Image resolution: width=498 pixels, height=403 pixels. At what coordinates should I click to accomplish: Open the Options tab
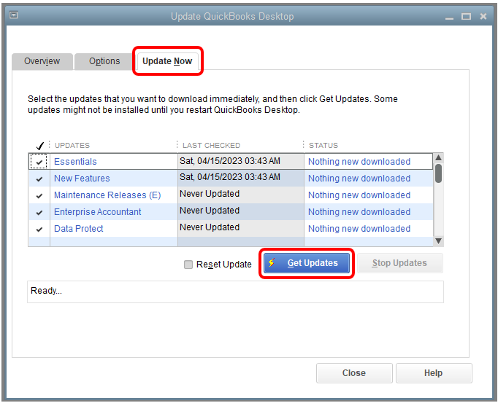click(x=104, y=61)
